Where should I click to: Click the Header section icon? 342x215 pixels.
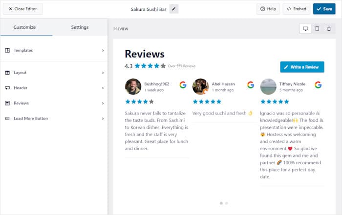pos(7,88)
